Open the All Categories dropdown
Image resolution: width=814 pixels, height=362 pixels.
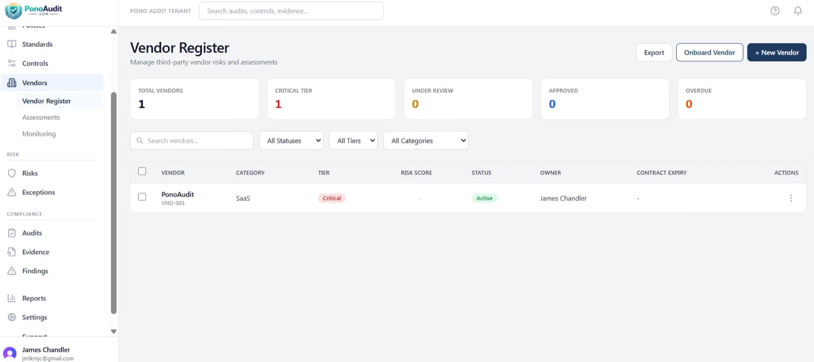(x=426, y=141)
